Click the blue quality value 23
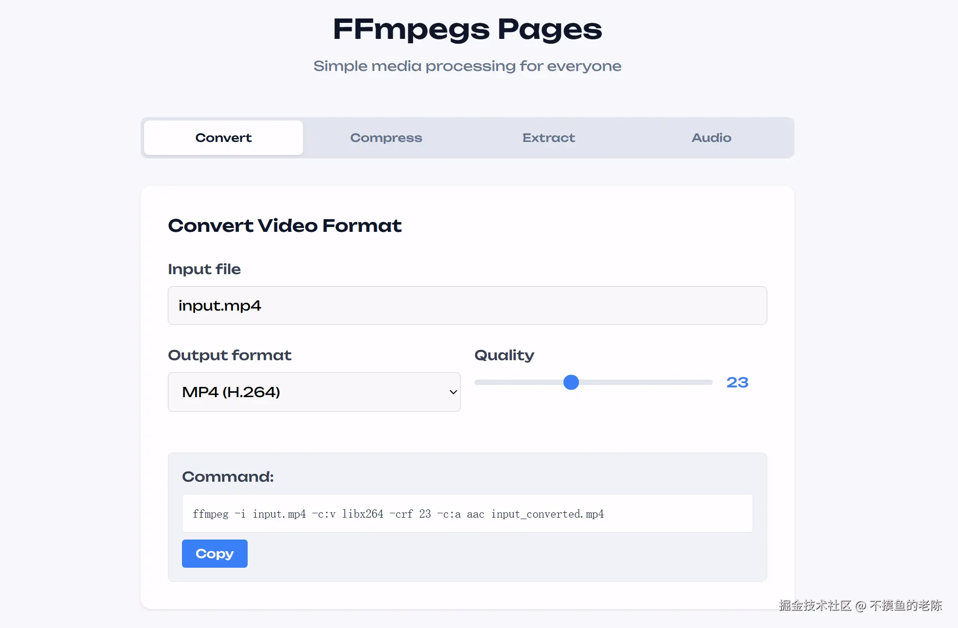This screenshot has height=628, width=958. click(x=737, y=383)
